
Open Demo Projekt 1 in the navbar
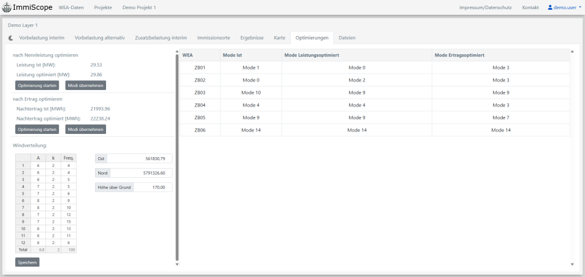click(x=139, y=7)
